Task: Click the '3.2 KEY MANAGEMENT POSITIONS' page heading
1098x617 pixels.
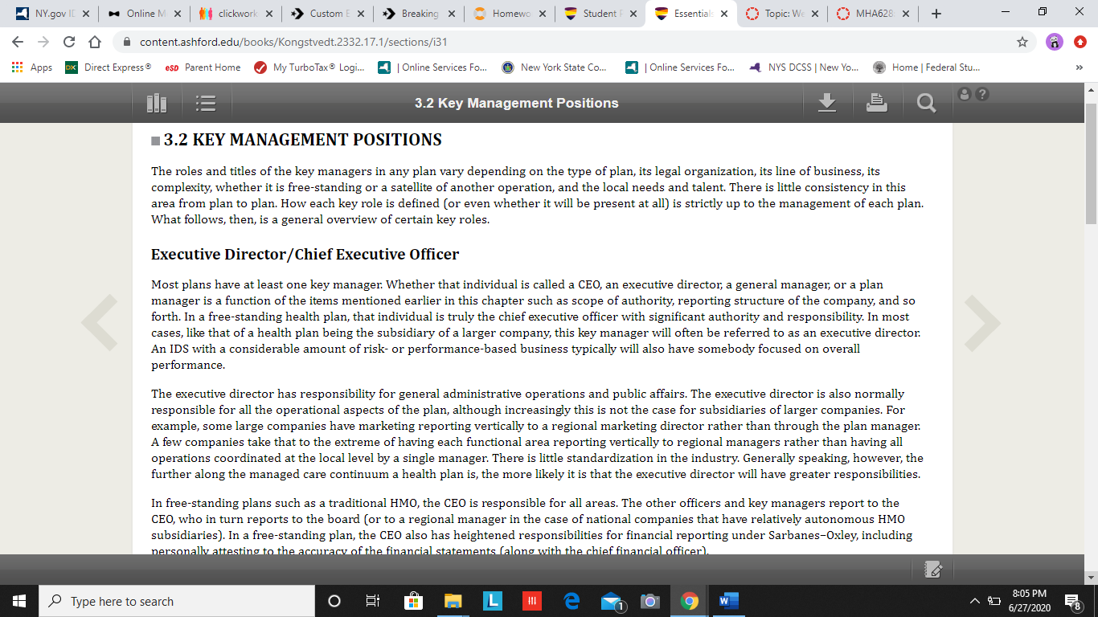Action: point(303,140)
